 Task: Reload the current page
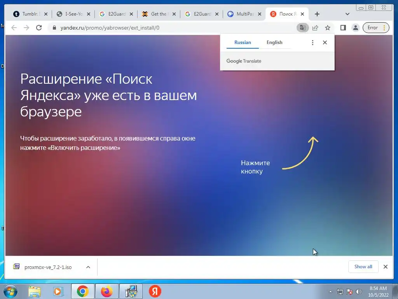pos(39,28)
